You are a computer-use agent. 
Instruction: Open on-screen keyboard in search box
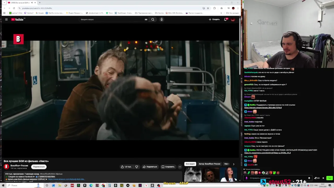point(146,19)
